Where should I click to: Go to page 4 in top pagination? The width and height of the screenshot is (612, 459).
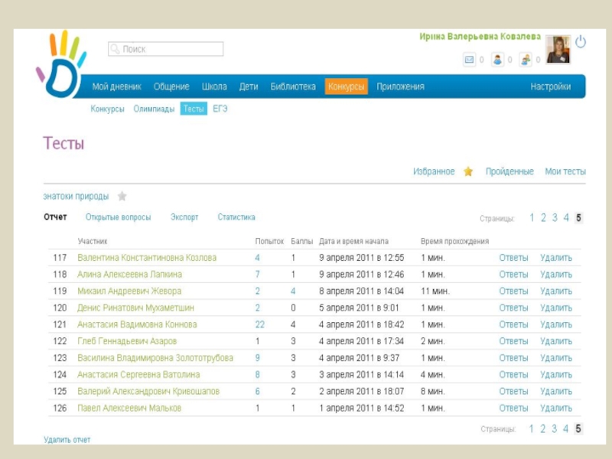pos(566,218)
